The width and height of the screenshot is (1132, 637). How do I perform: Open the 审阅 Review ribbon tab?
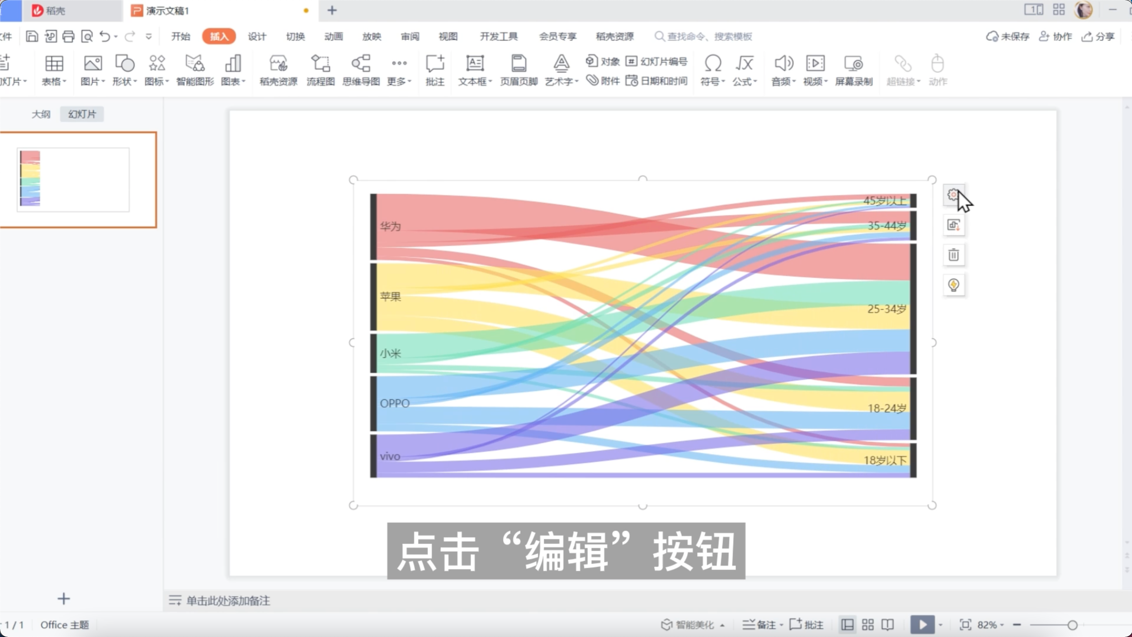pos(410,36)
